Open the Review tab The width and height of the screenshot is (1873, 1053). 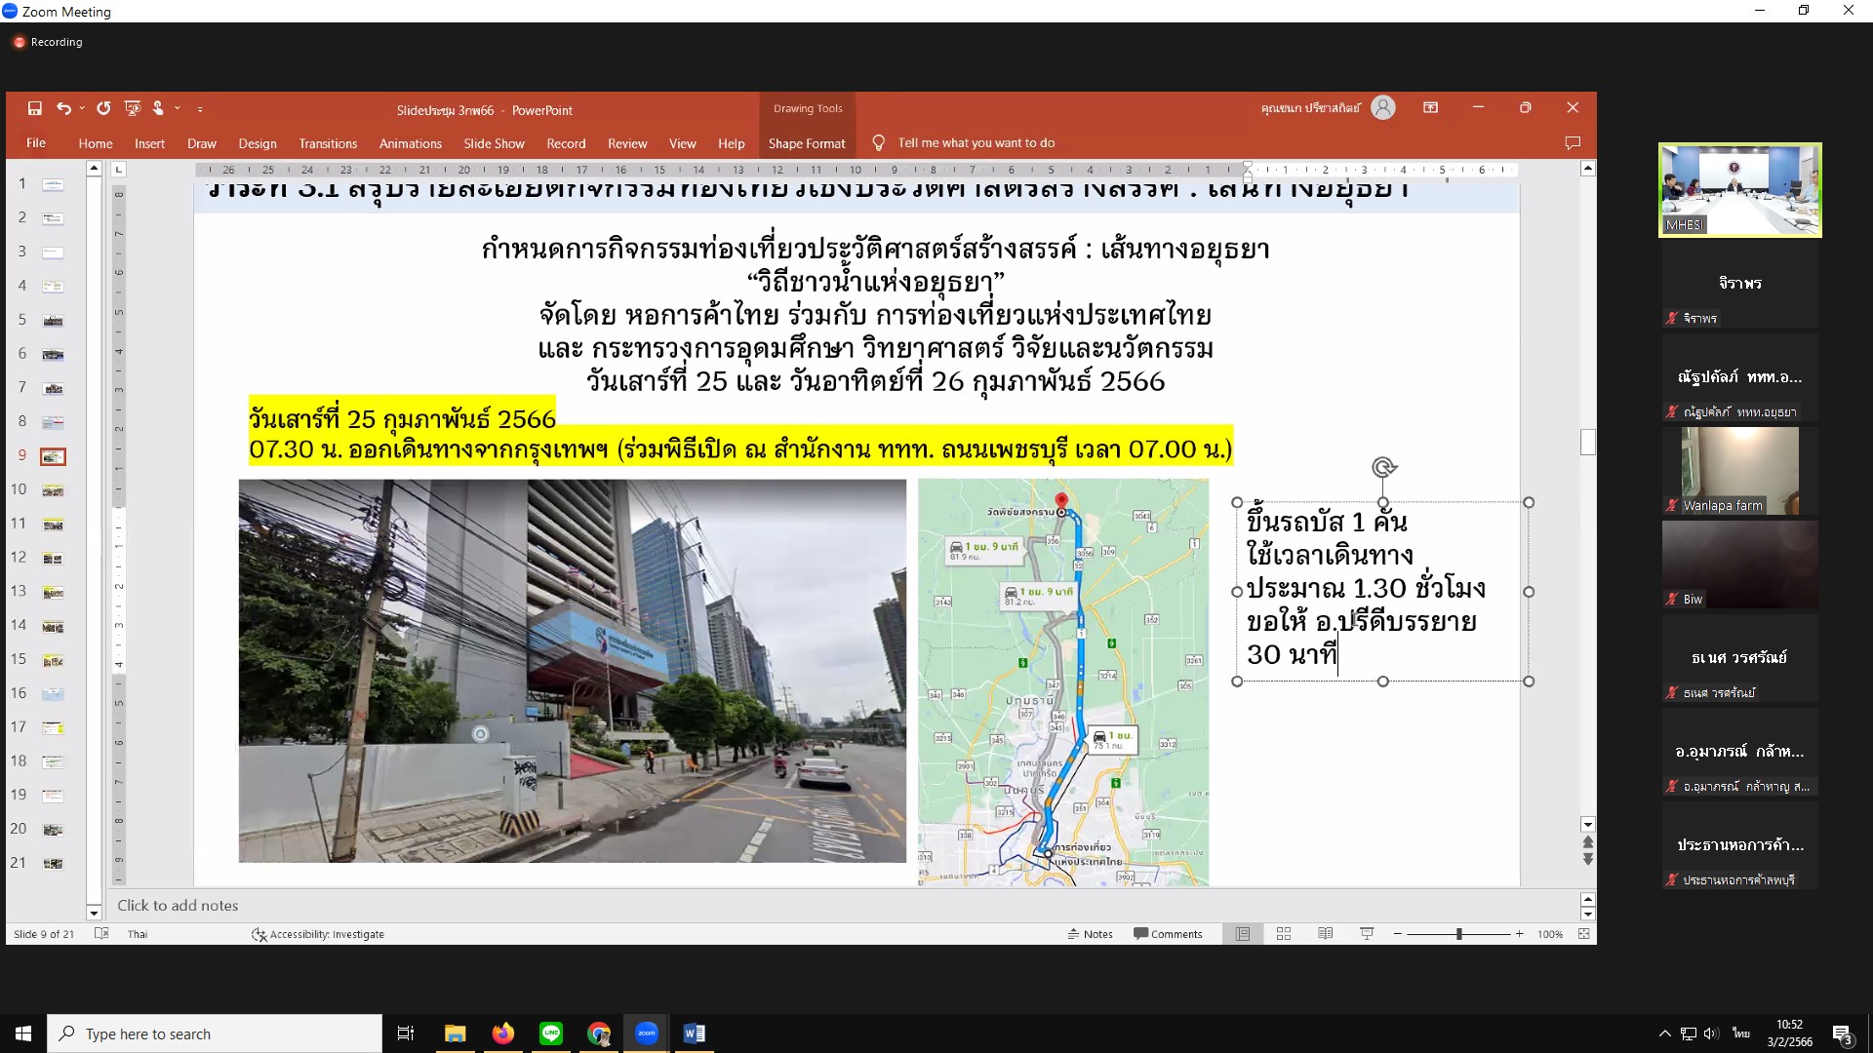(627, 143)
